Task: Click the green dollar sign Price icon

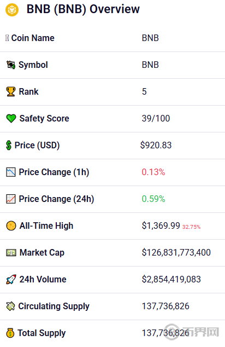Action: (x=9, y=145)
